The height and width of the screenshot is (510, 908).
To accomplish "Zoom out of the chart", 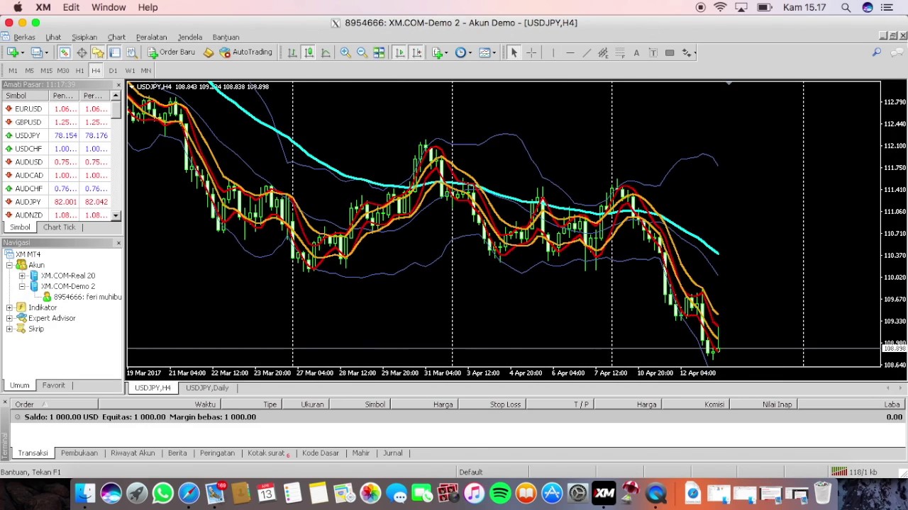I will pyautogui.click(x=362, y=52).
